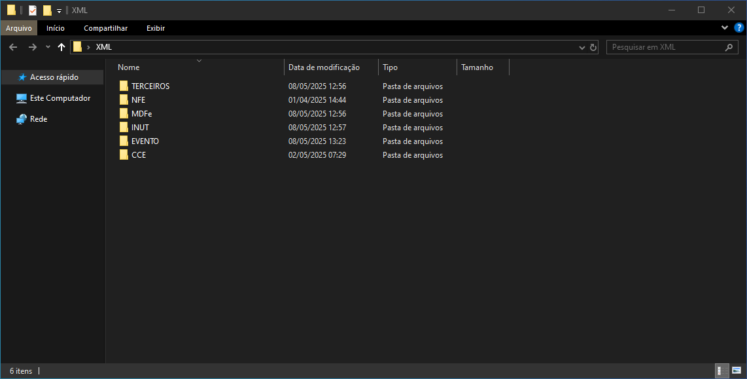Click the Back navigation arrow

pyautogui.click(x=13, y=47)
